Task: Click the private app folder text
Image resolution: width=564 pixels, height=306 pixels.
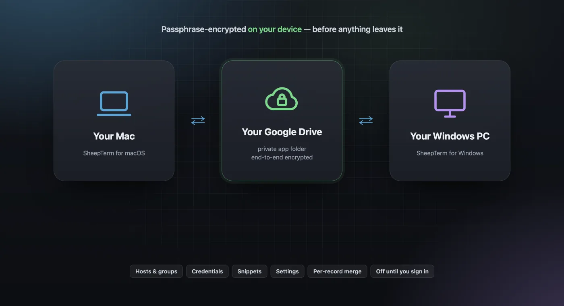Action: point(282,149)
